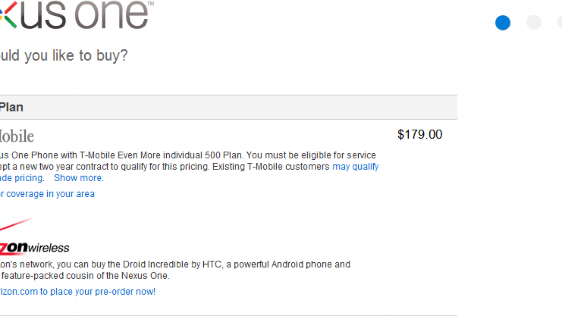Click the "like to buy?" heading

tap(64, 56)
